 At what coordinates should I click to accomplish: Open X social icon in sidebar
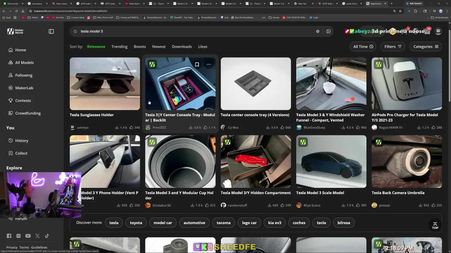pos(37,236)
